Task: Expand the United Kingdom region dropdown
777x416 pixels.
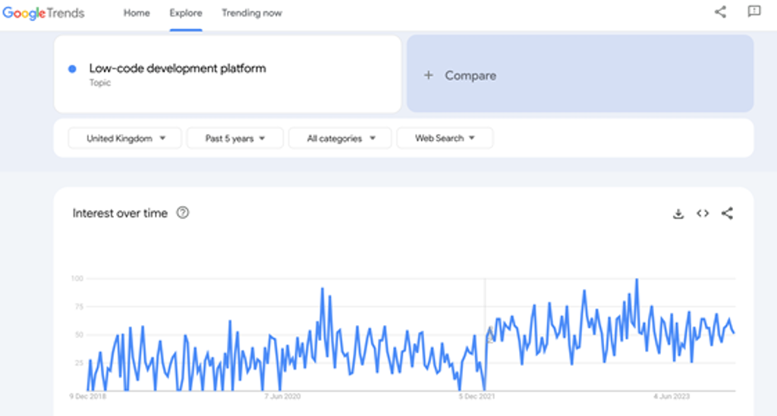Action: [x=125, y=138]
